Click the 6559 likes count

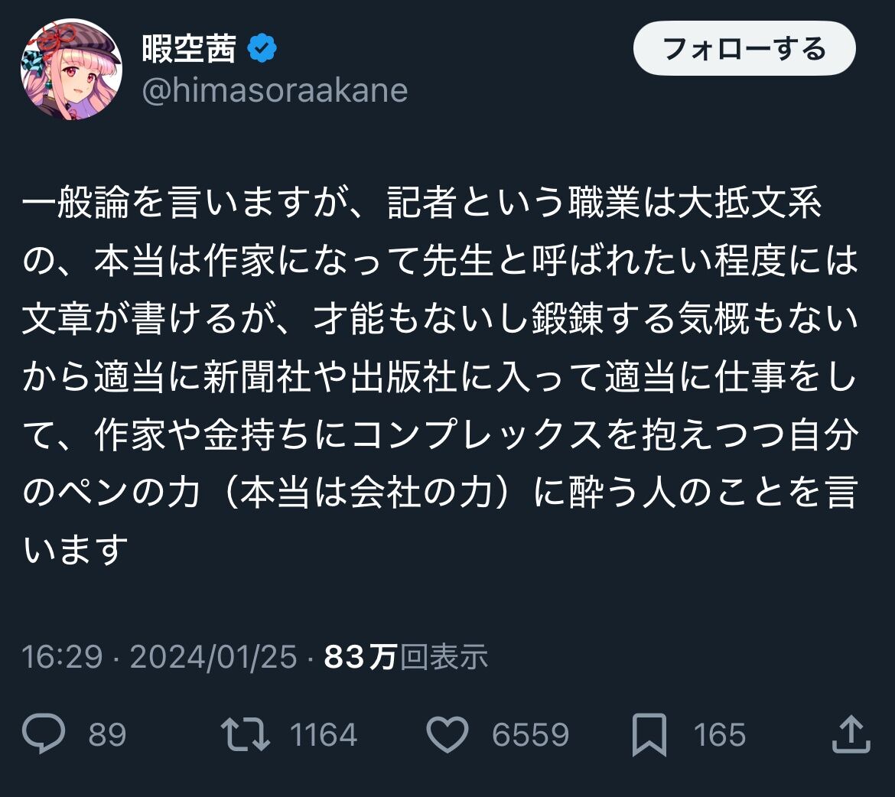click(531, 735)
